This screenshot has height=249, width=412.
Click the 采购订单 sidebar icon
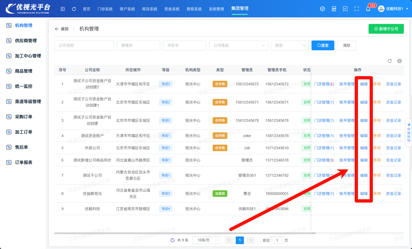pos(9,117)
